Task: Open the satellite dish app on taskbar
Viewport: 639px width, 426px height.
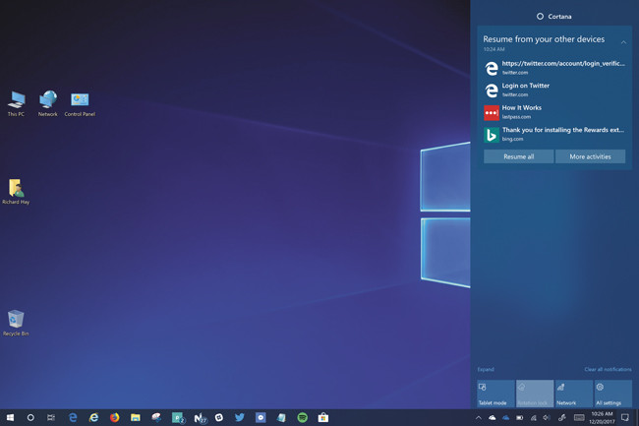Action: point(156,417)
